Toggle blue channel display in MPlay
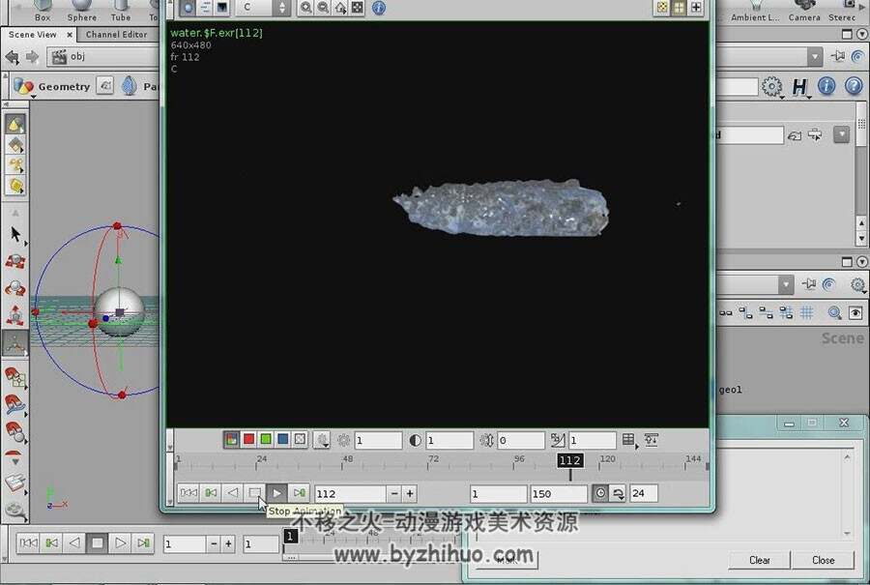This screenshot has width=870, height=585. tap(283, 440)
